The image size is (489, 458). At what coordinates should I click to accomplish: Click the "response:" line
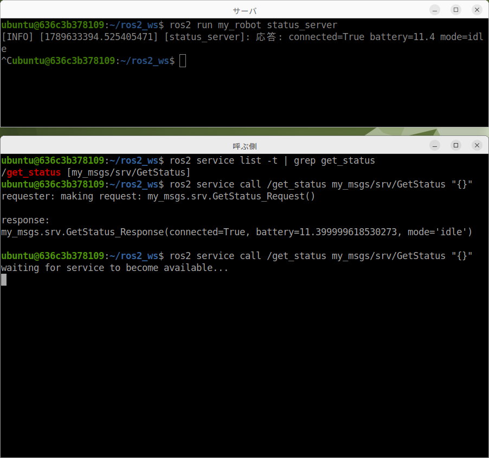point(25,220)
